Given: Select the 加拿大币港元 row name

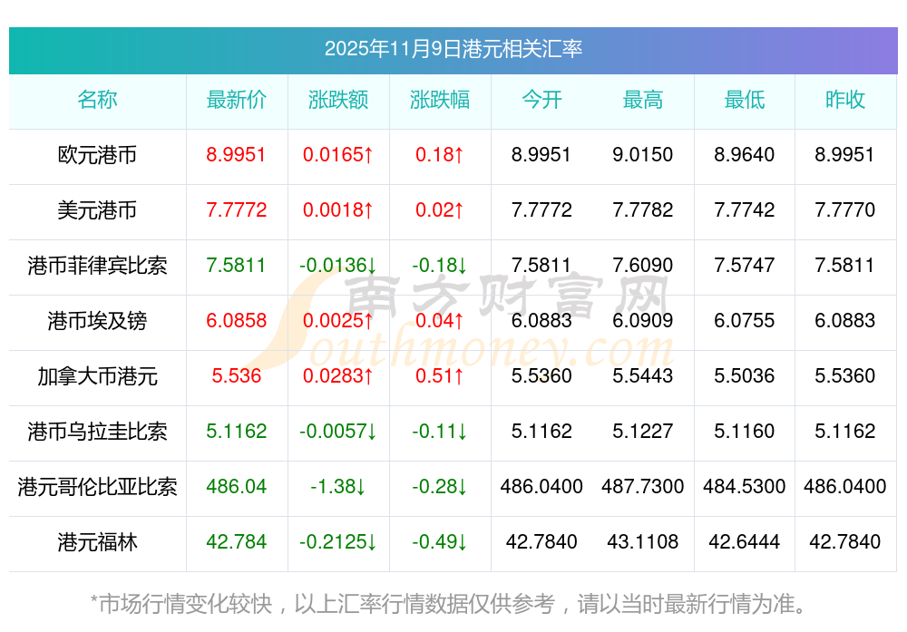Looking at the screenshot, I should (x=97, y=376).
